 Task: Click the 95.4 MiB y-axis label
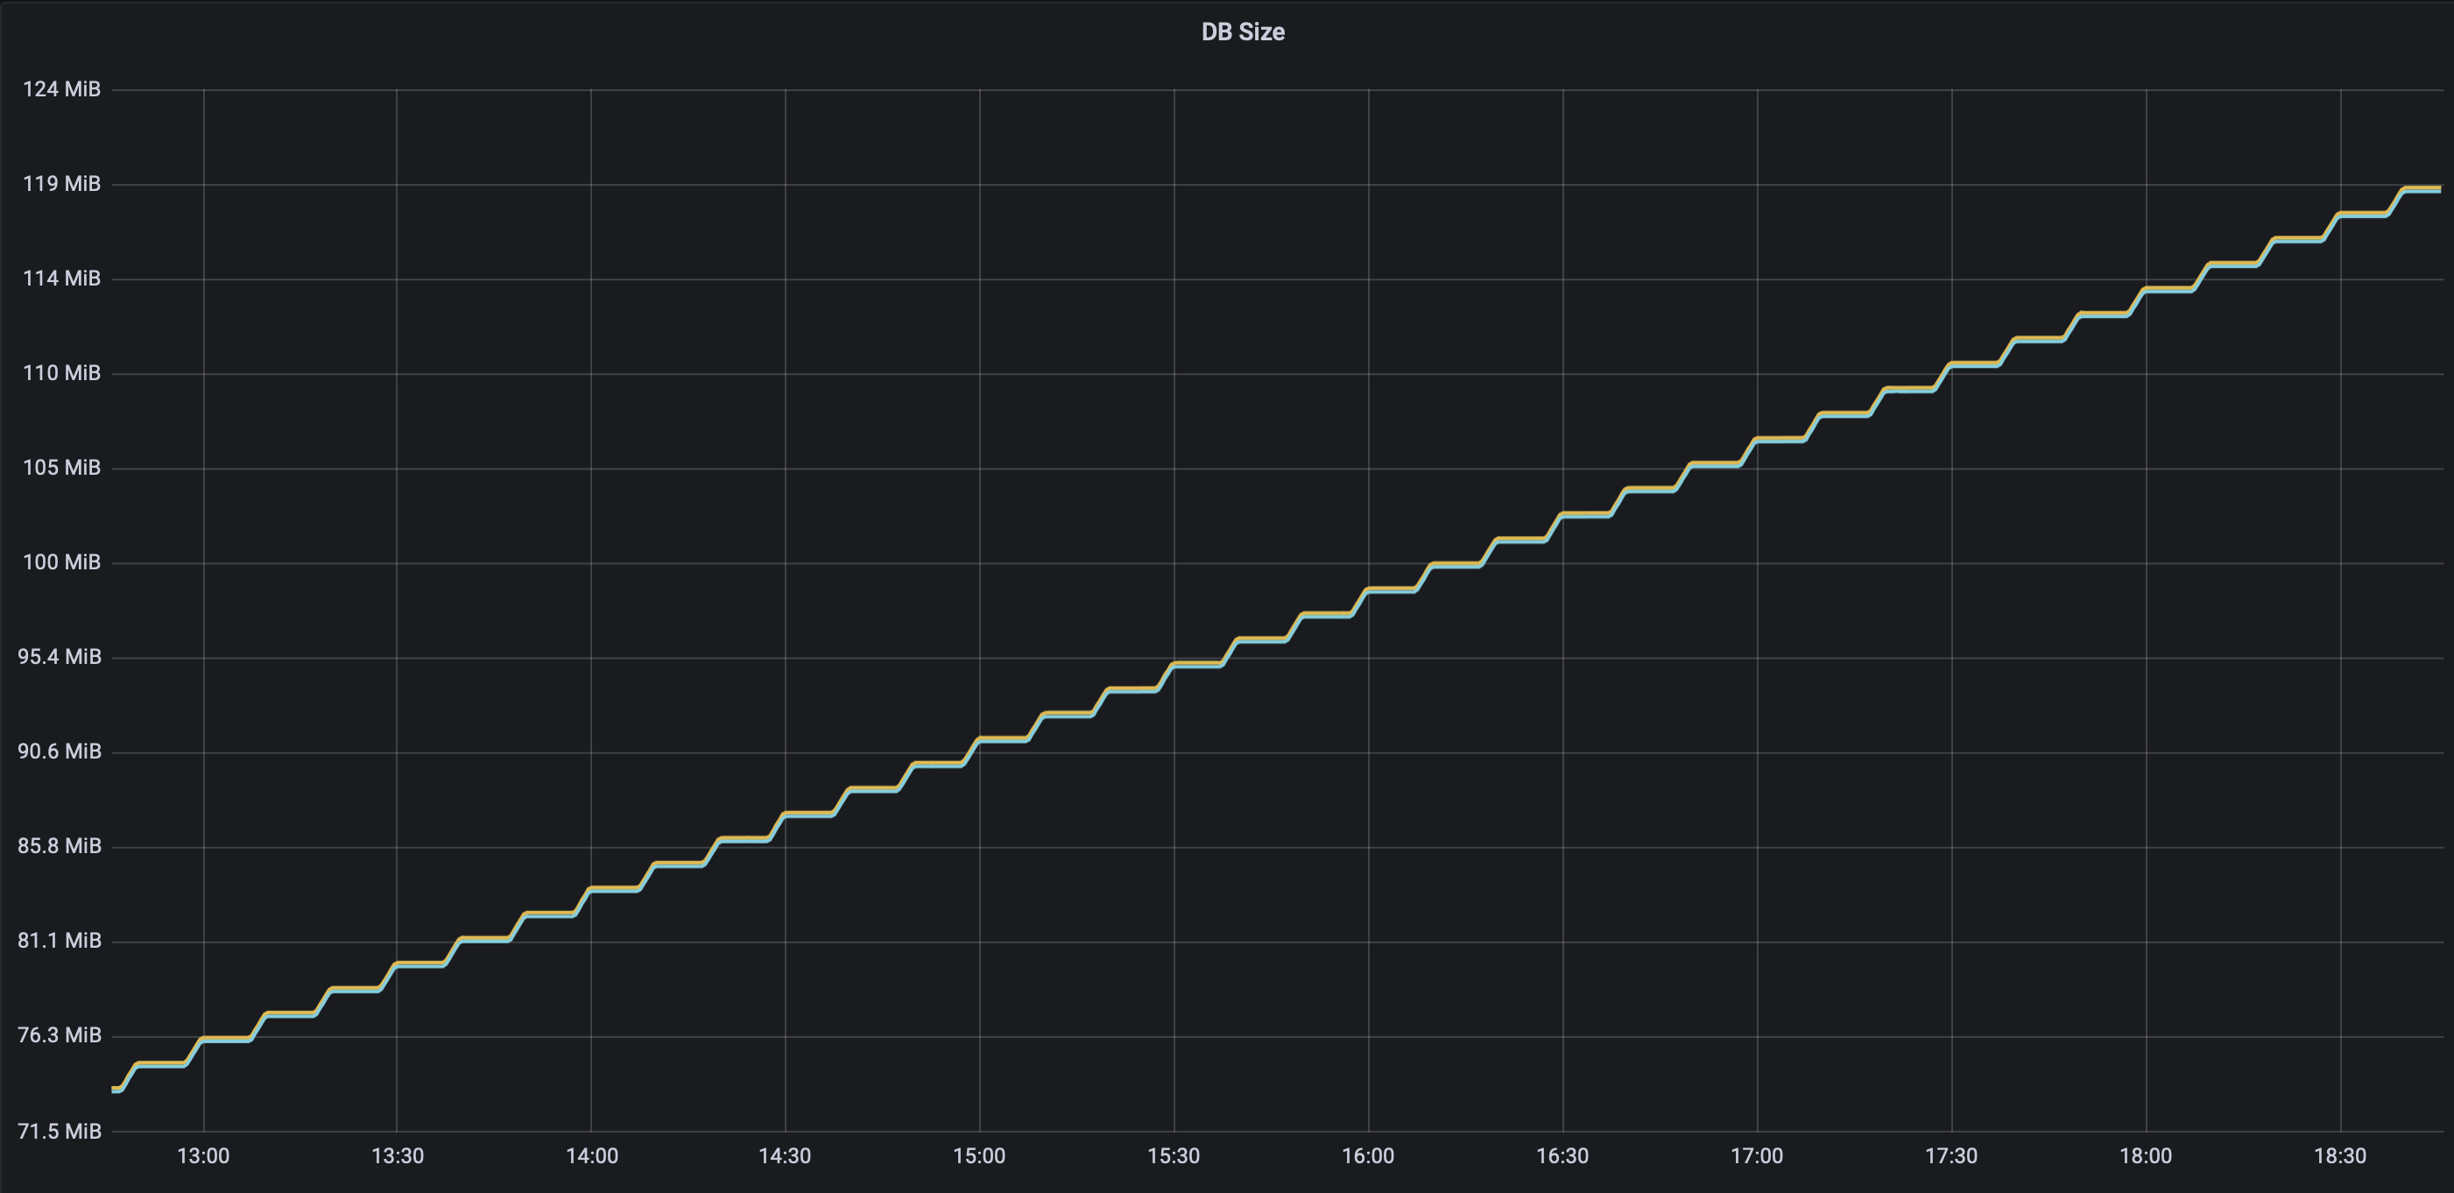59,657
